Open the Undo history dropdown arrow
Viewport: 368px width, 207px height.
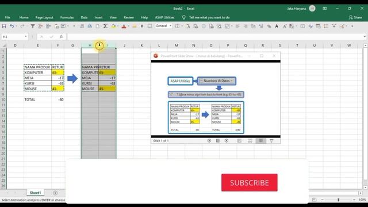click(16, 26)
